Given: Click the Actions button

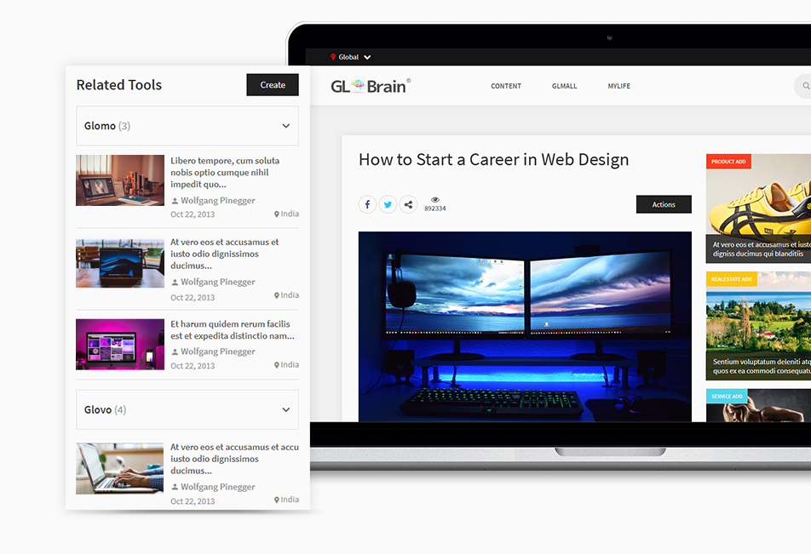Looking at the screenshot, I should [x=664, y=204].
